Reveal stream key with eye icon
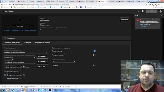 pos(35,57)
